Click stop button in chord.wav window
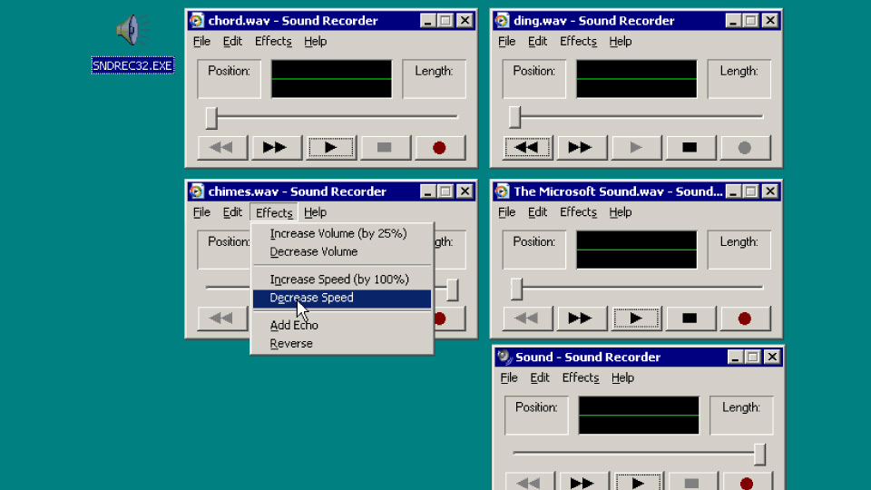Viewport: 871px width, 490px height. point(385,148)
